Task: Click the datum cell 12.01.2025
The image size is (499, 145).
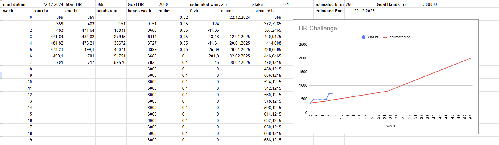Action: point(236,37)
